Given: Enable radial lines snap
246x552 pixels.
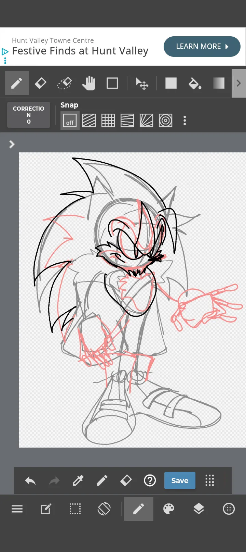Looking at the screenshot, I should [147, 121].
